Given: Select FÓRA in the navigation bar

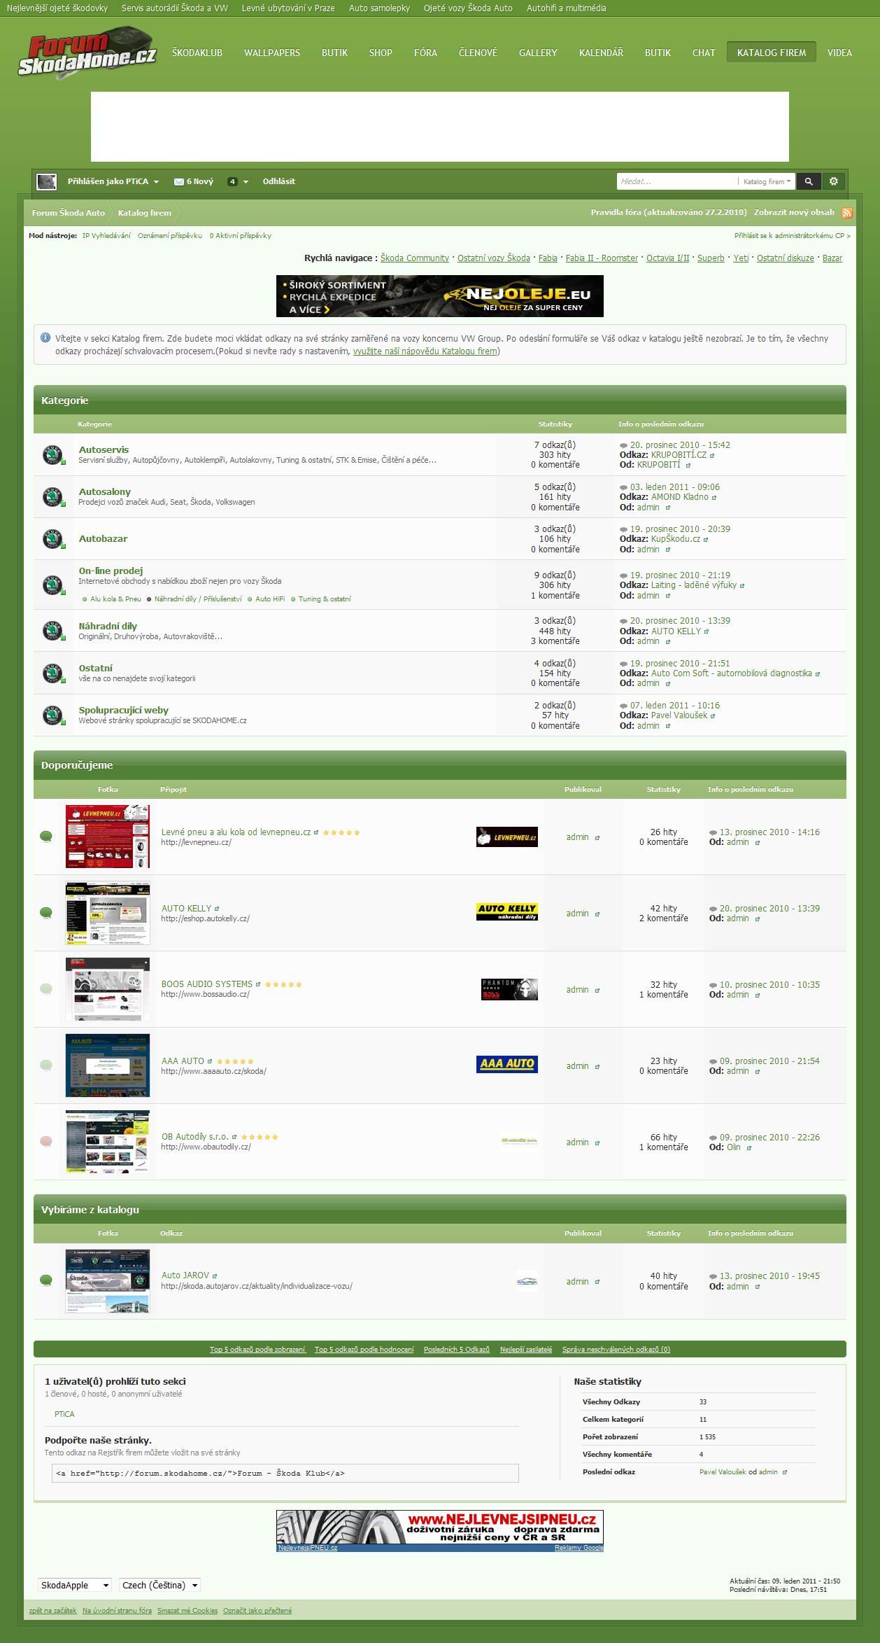Looking at the screenshot, I should (x=425, y=53).
